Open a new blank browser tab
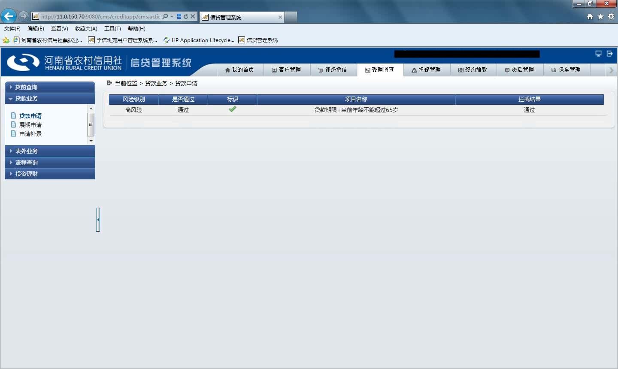 point(291,17)
